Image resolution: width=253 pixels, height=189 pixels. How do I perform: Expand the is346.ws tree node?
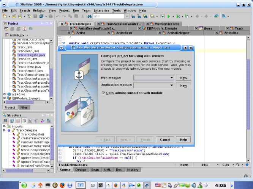pos(5,94)
